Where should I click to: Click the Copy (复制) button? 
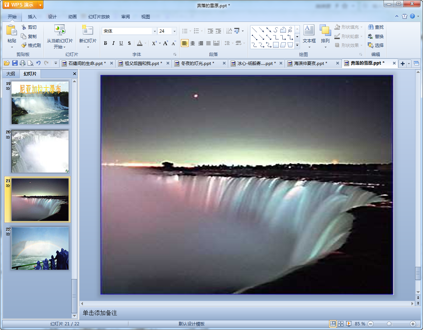tap(29, 37)
